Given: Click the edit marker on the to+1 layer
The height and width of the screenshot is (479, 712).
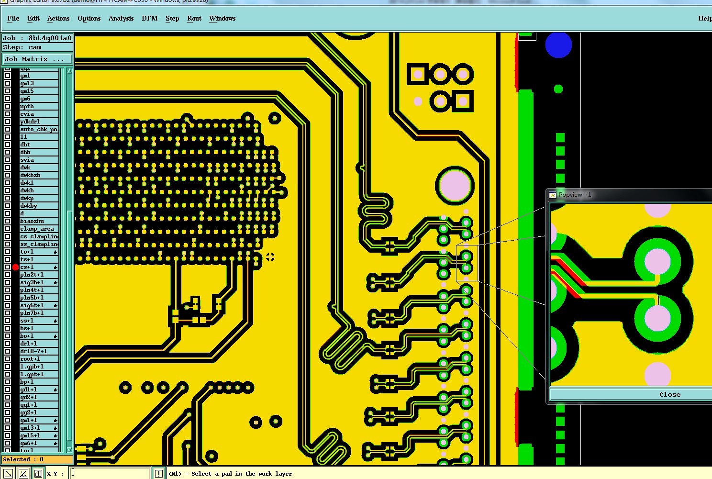Looking at the screenshot, I should click(56, 252).
